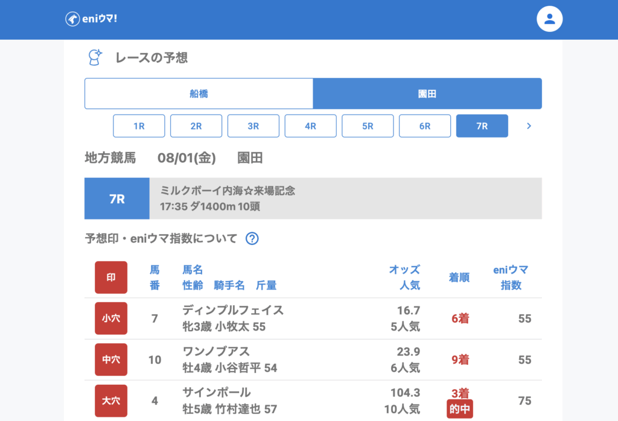618x421 pixels.
Task: Click the red 印 header badge
Action: click(x=111, y=277)
